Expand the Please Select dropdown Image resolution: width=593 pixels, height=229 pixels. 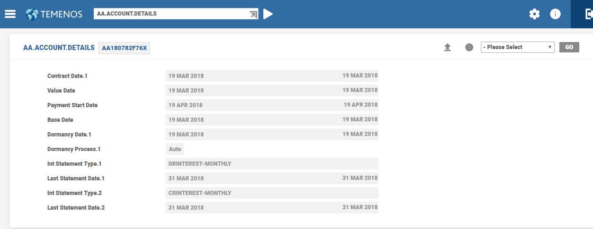pos(517,47)
